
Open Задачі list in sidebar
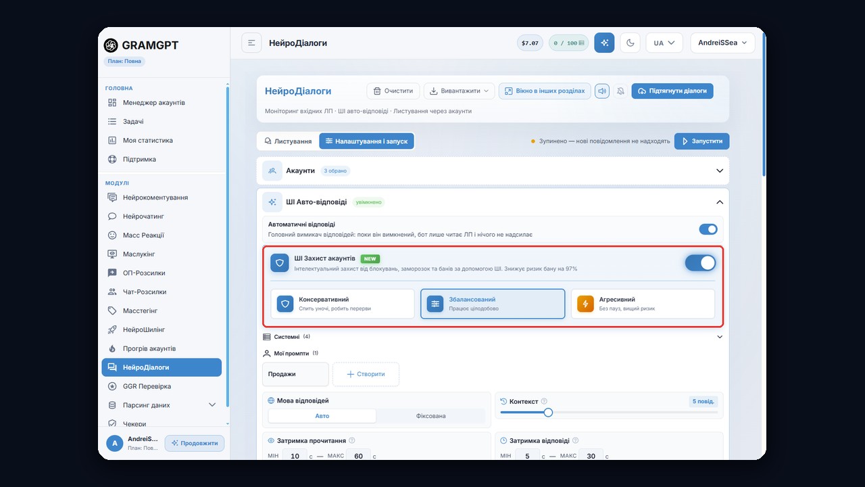click(162, 122)
